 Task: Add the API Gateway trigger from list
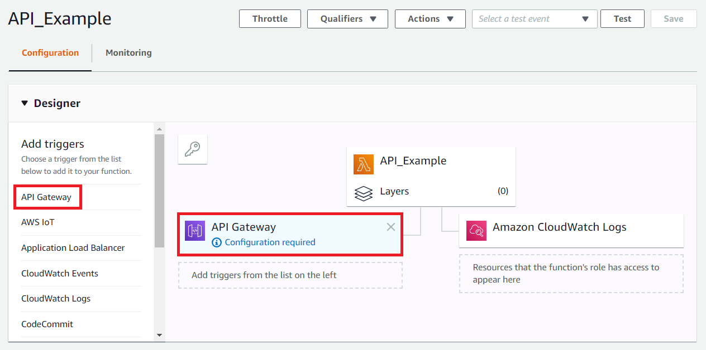pyautogui.click(x=46, y=197)
